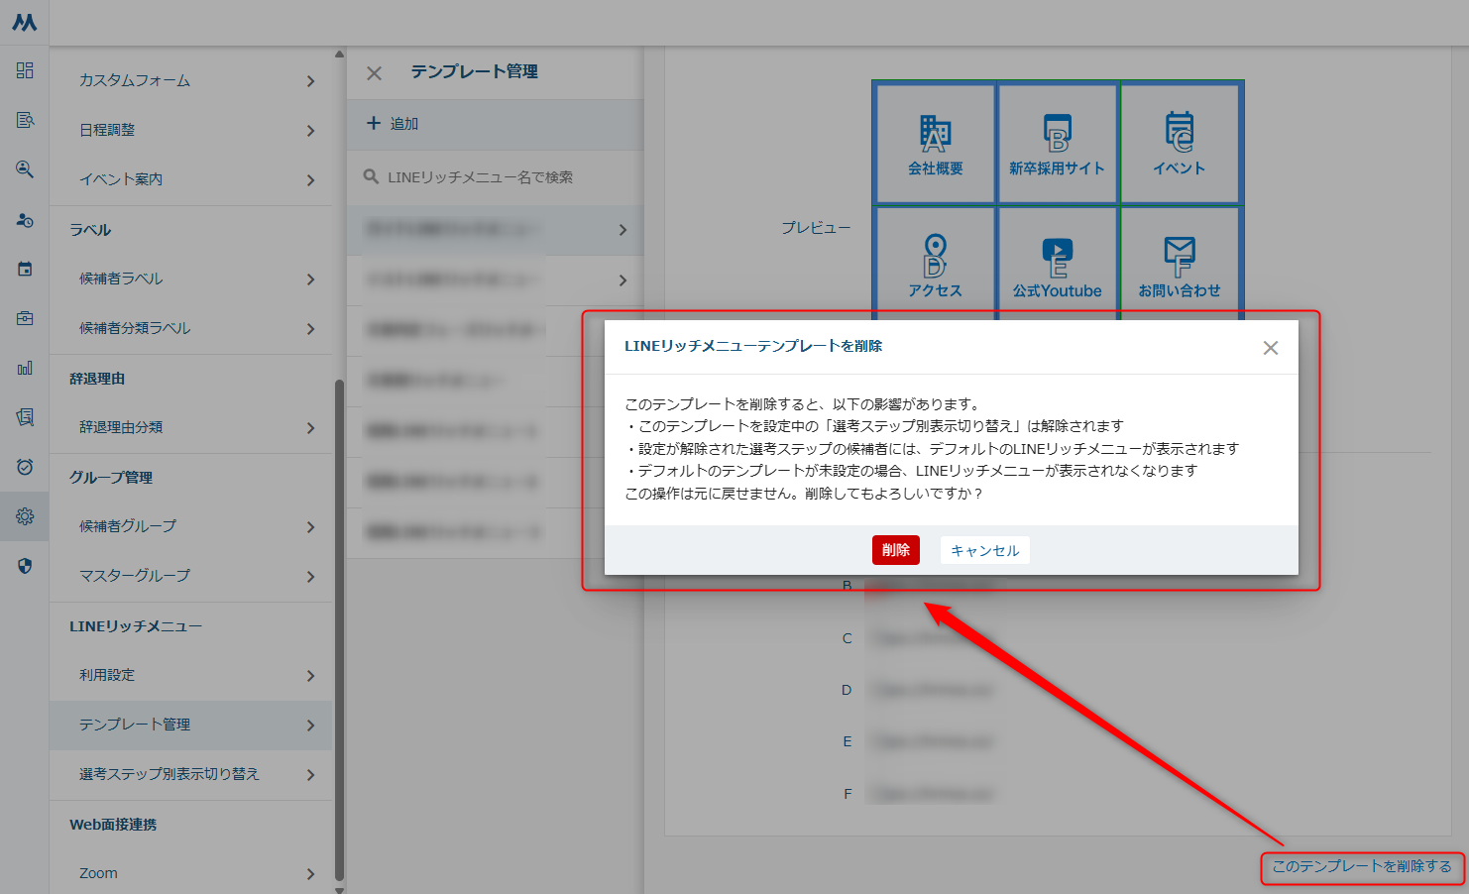This screenshot has width=1469, height=894.
Task: Click the このテンプレートを削除する link
Action: click(1361, 866)
